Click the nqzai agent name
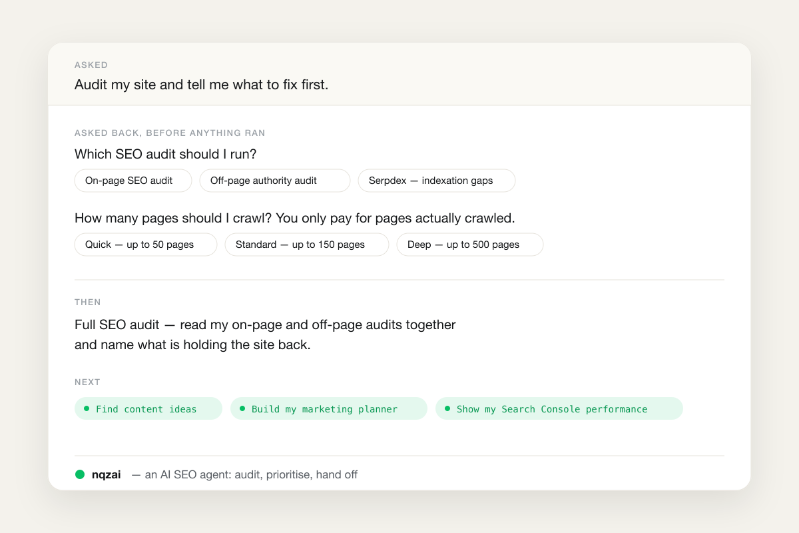The height and width of the screenshot is (533, 799). point(107,475)
